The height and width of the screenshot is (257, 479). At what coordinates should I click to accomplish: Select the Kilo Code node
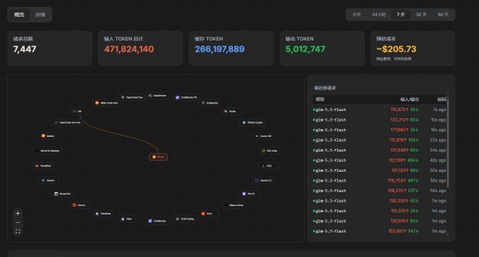click(269, 151)
